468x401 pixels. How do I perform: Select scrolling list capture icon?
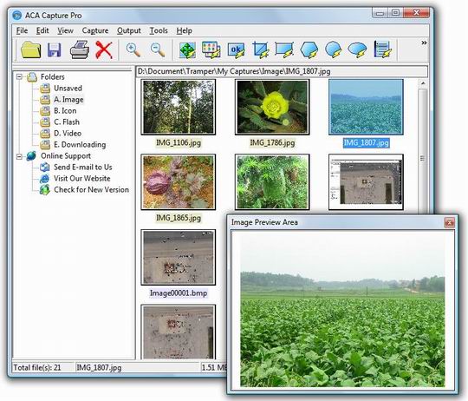383,49
